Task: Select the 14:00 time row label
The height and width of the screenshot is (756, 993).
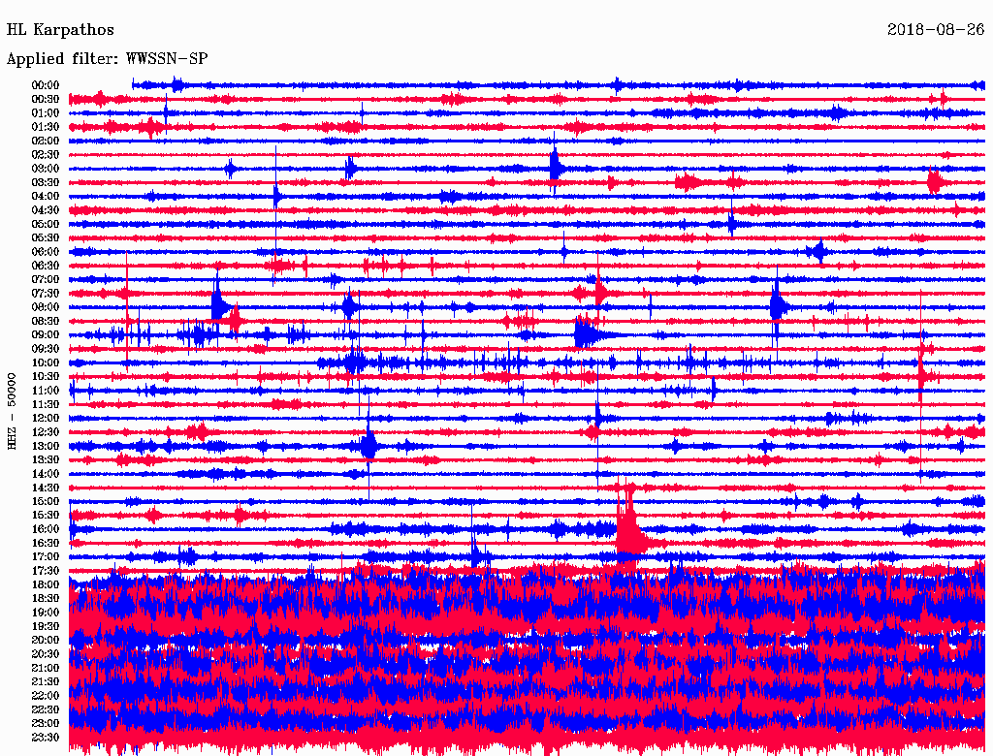Action: coord(46,474)
